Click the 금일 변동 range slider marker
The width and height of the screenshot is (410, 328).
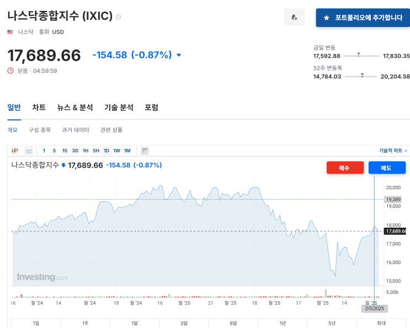coord(359,55)
